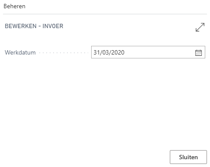Click the dotted leader line next to Werkdatum
Image resolution: width=210 pixels, height=167 pixels.
pos(64,53)
